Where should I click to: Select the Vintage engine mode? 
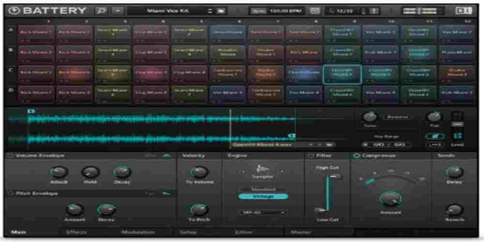click(263, 197)
